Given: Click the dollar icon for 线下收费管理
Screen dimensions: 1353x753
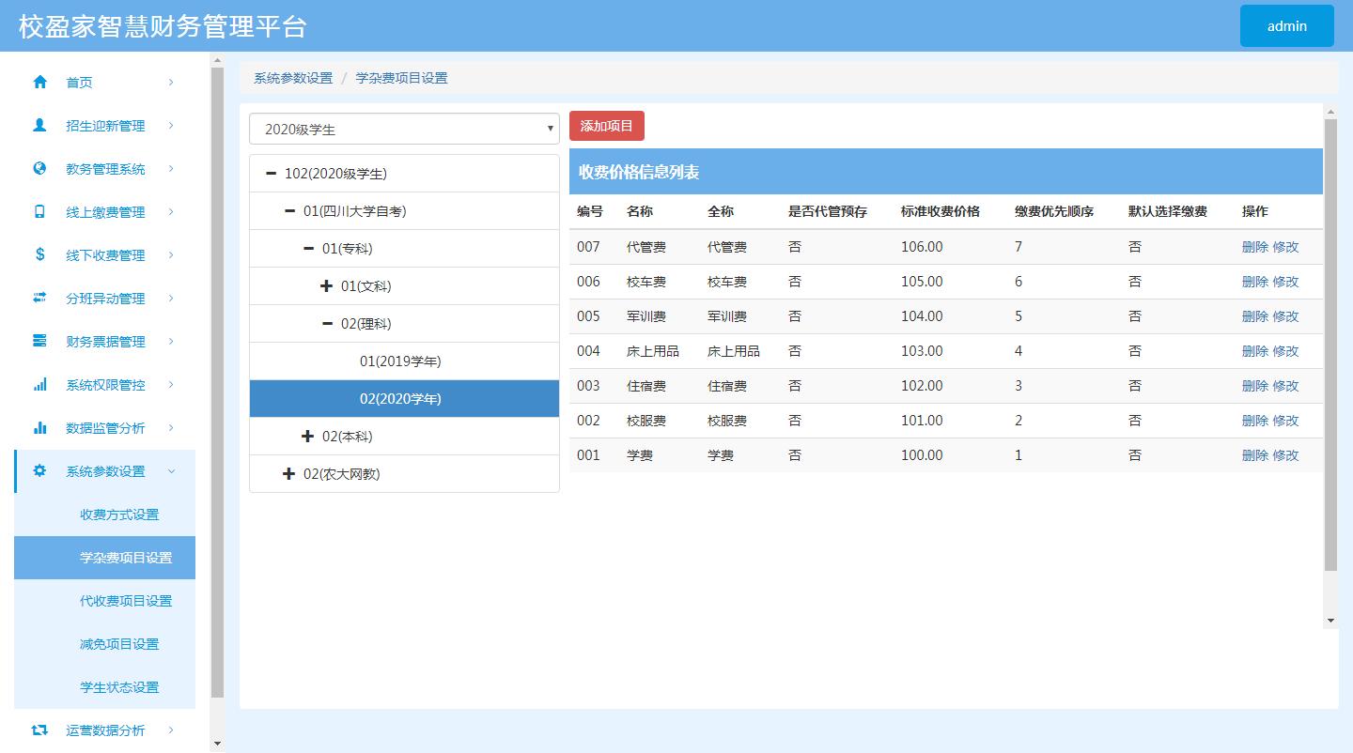Looking at the screenshot, I should click(40, 254).
